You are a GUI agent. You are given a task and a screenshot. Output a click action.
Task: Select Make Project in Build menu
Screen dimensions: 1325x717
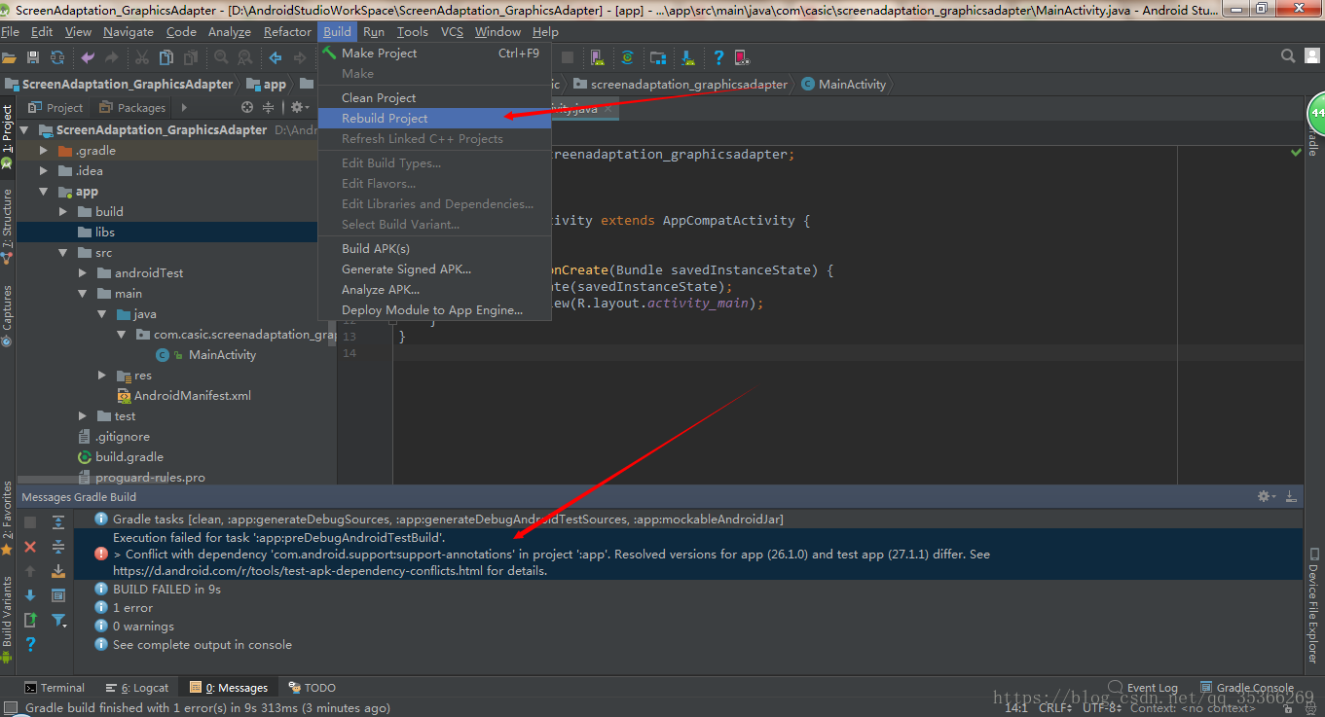point(434,54)
